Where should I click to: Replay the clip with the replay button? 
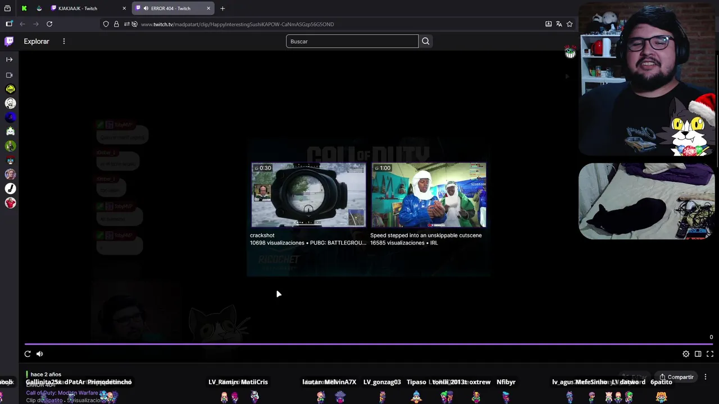pyautogui.click(x=28, y=354)
